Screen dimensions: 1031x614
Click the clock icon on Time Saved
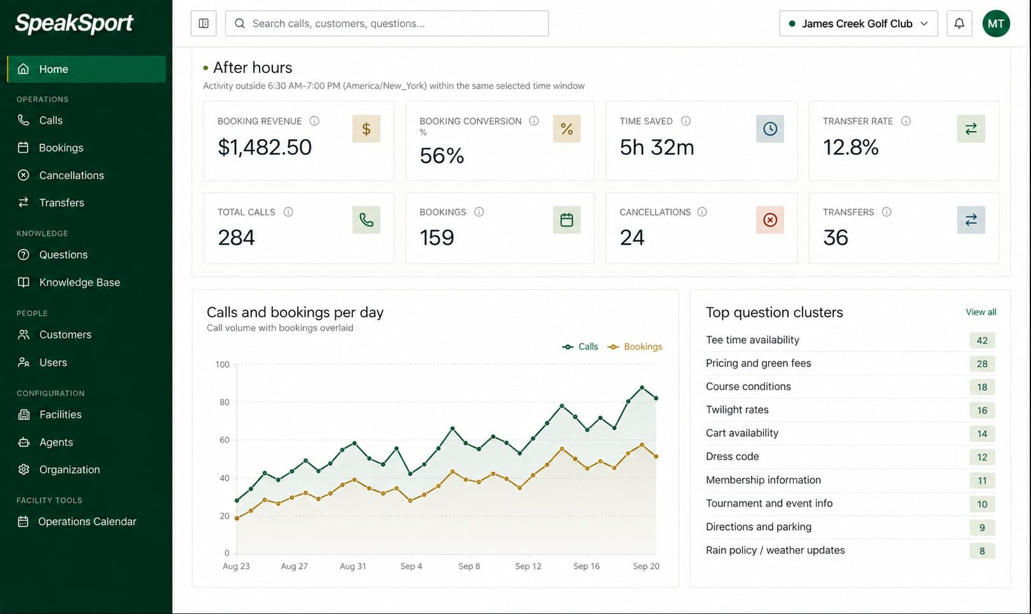click(770, 129)
